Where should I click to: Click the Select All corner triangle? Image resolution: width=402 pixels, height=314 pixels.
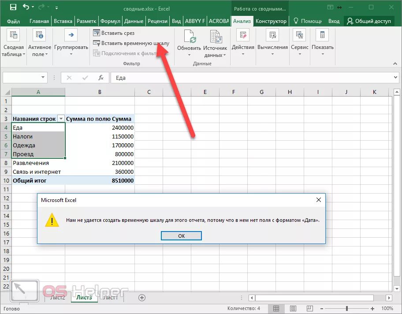tap(7, 92)
